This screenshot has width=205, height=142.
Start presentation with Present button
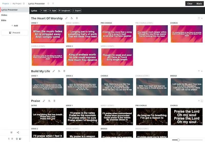pos(15,33)
